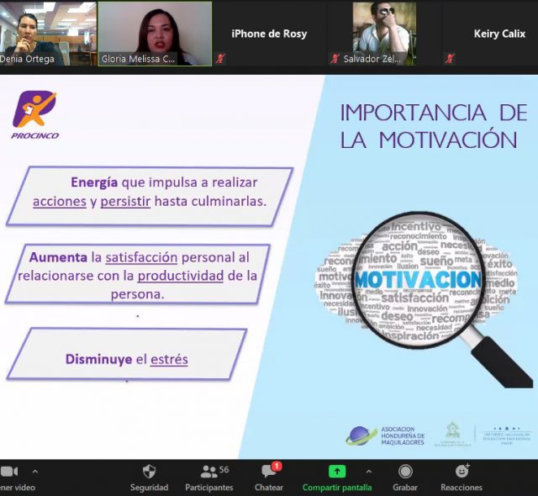Click muted mic icon beside Salvador's name

[335, 59]
